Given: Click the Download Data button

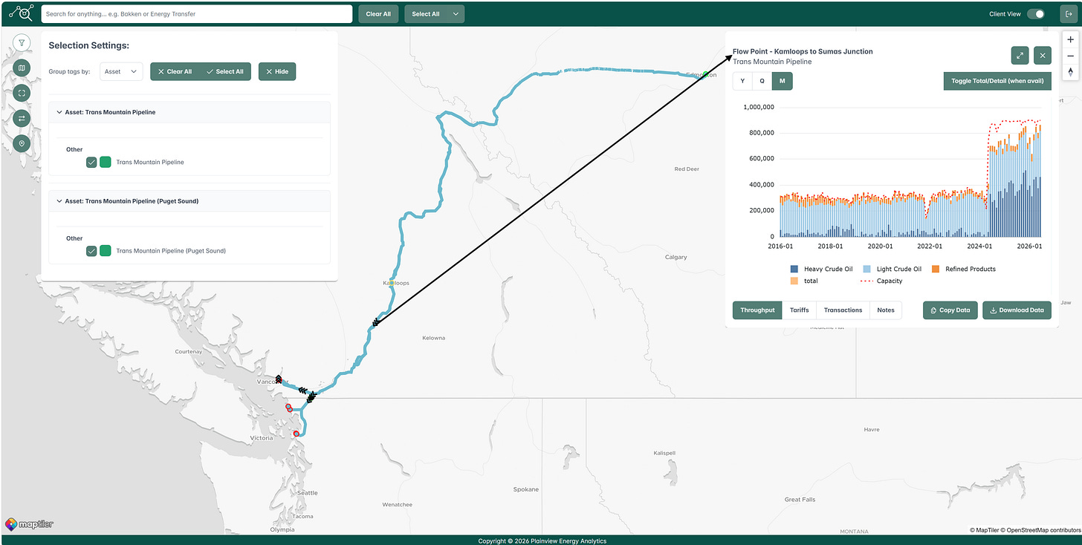Looking at the screenshot, I should point(1017,310).
